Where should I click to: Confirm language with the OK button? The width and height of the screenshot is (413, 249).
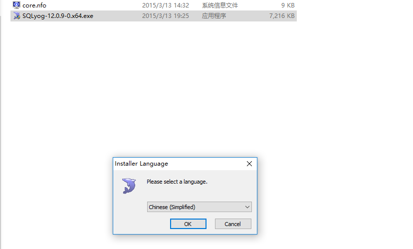click(188, 224)
